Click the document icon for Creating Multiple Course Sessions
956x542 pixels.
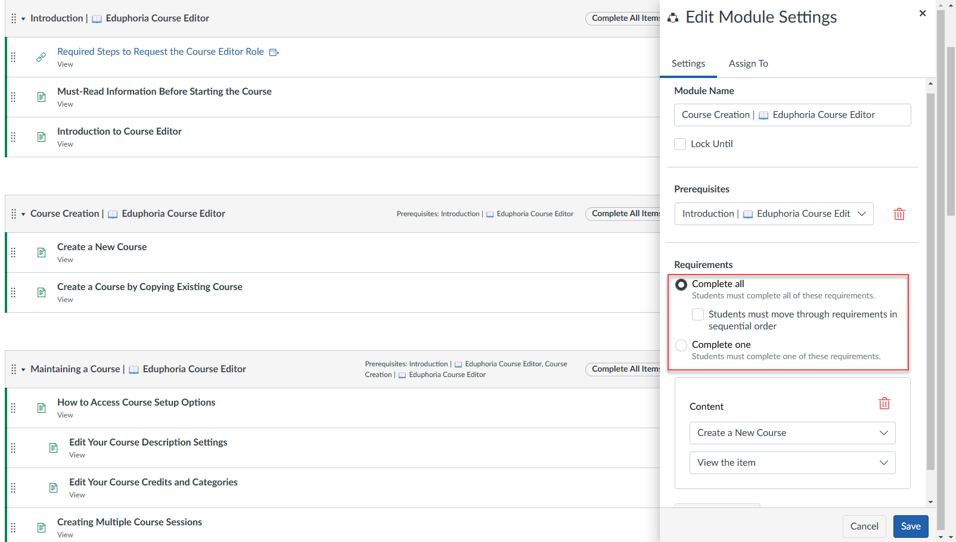coord(41,527)
